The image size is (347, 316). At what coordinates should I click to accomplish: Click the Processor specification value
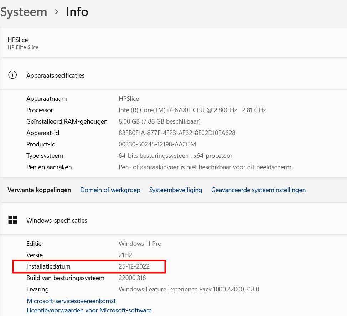[x=192, y=110]
